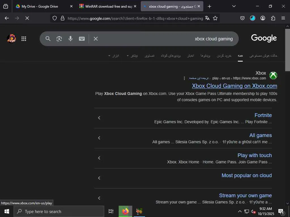
Task: Open Task View on taskbar
Action: point(111,211)
